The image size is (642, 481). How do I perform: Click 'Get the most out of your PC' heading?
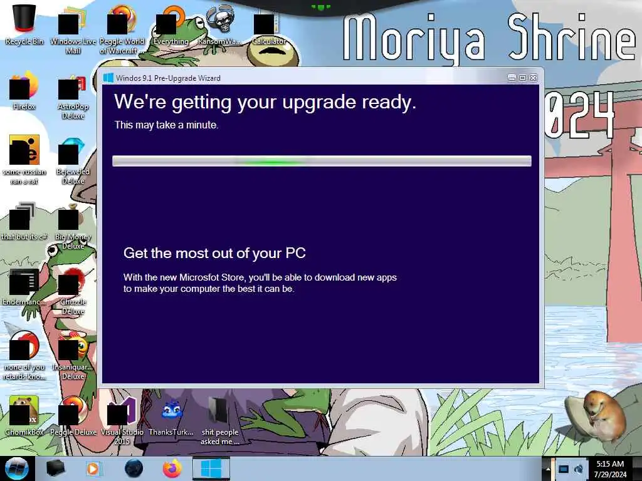(x=214, y=253)
